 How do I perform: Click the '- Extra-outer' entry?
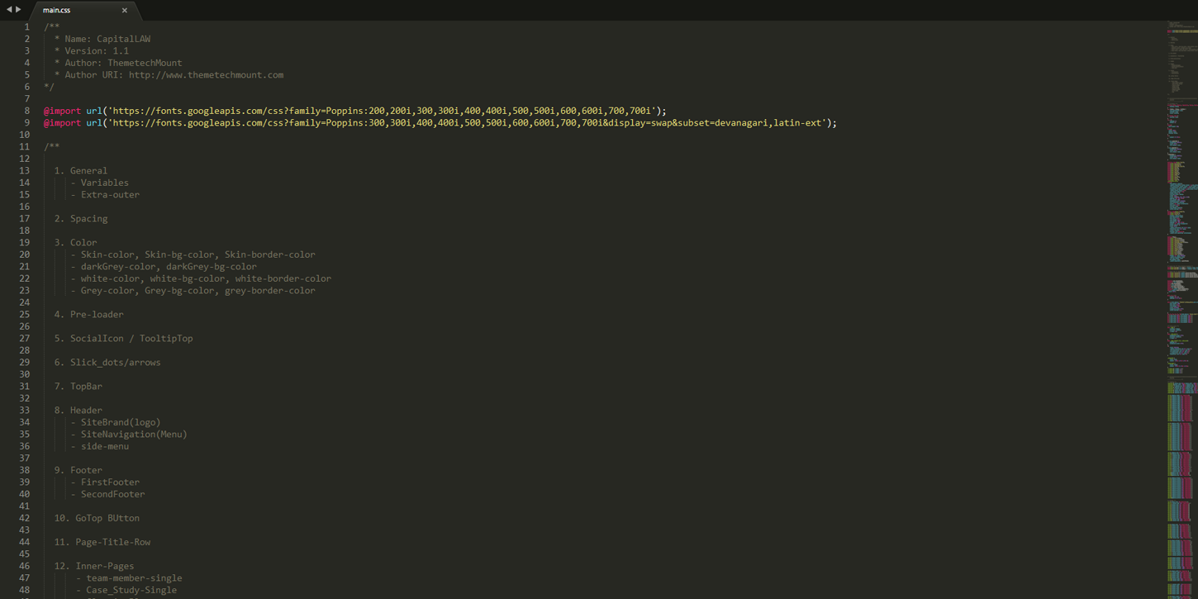[105, 194]
